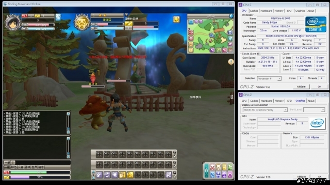Switch hotbar page up arrow

93,172
